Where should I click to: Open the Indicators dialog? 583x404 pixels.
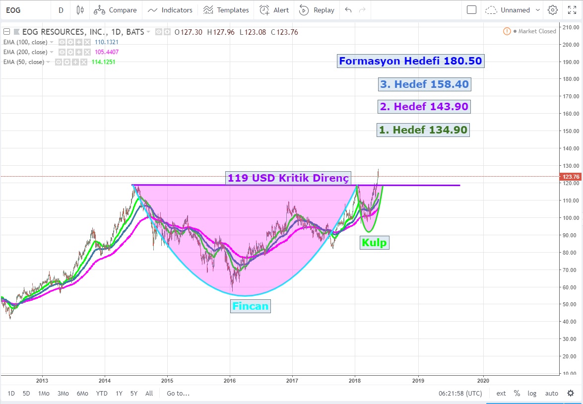[170, 10]
